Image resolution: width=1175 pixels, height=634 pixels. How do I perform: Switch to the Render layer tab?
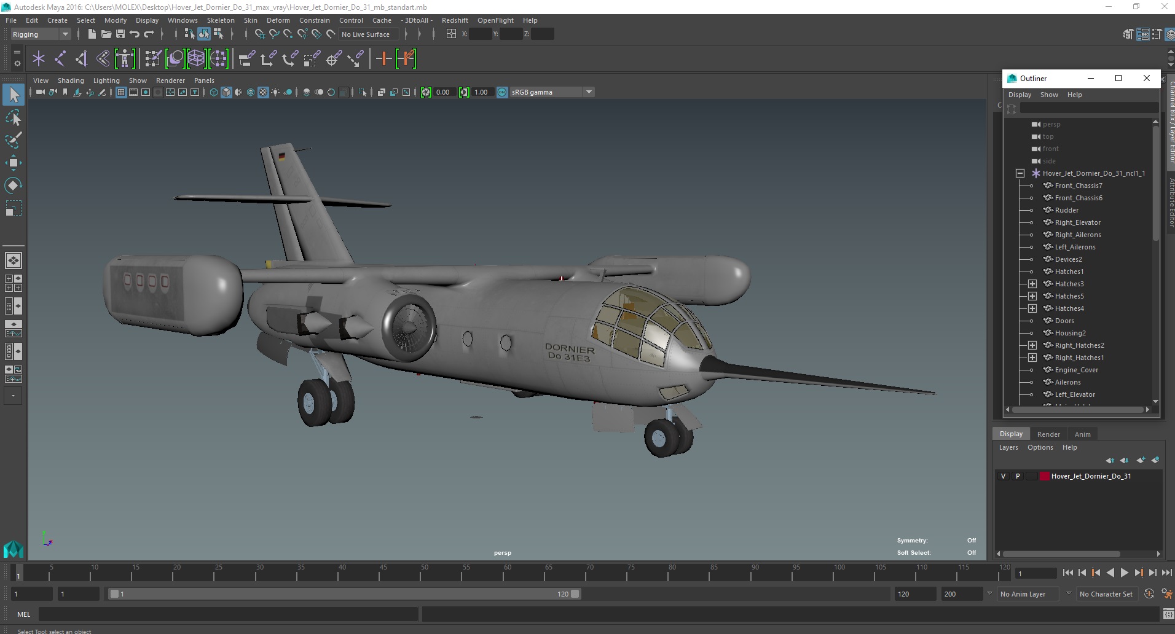tap(1048, 434)
